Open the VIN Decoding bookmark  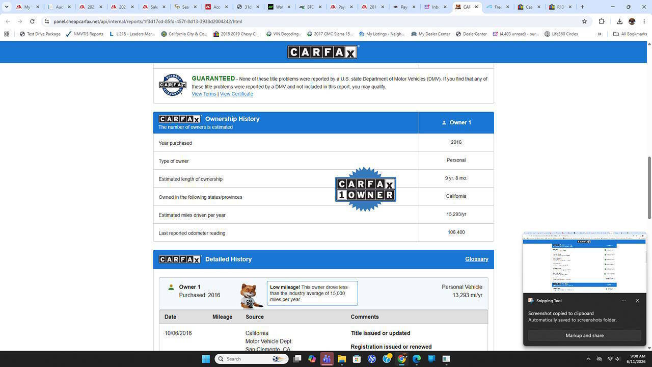tap(284, 34)
